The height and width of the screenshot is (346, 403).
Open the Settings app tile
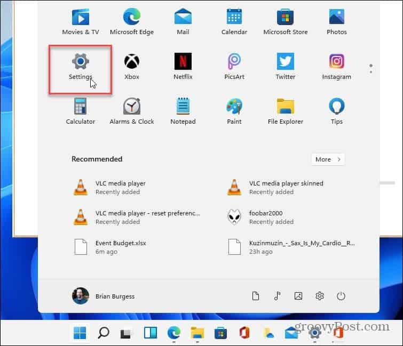(x=81, y=66)
